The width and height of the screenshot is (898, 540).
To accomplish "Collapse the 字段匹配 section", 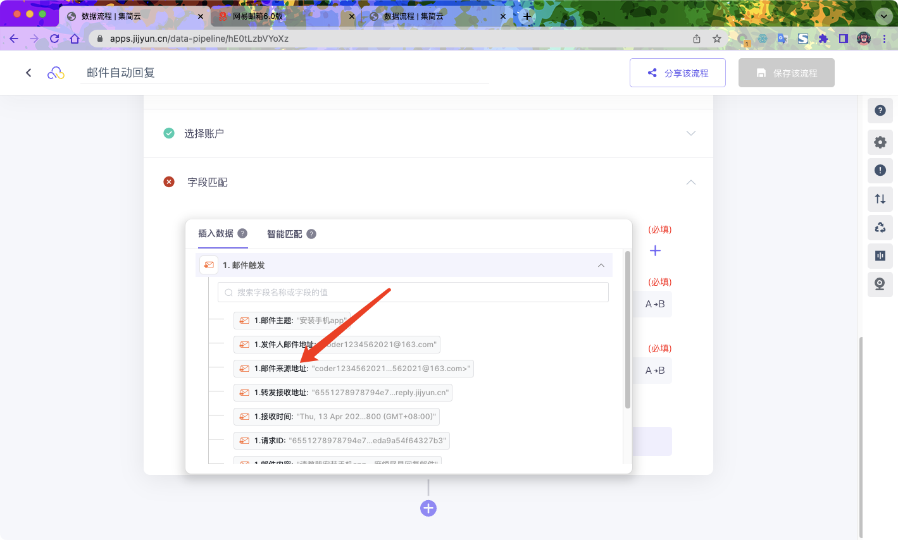I will coord(690,182).
